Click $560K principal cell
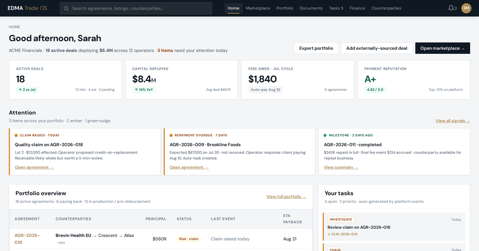Image resolution: width=479 pixels, height=251 pixels. tap(160, 239)
